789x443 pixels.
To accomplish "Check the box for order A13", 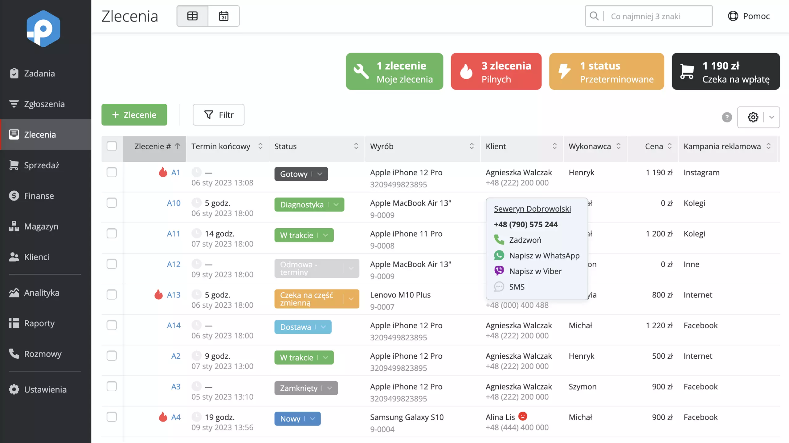I will tap(112, 295).
